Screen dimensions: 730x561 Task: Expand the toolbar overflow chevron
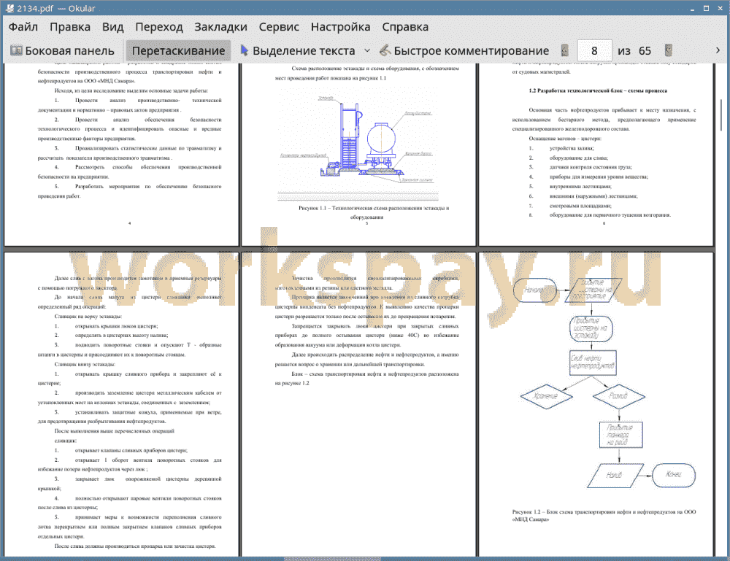pyautogui.click(x=718, y=50)
